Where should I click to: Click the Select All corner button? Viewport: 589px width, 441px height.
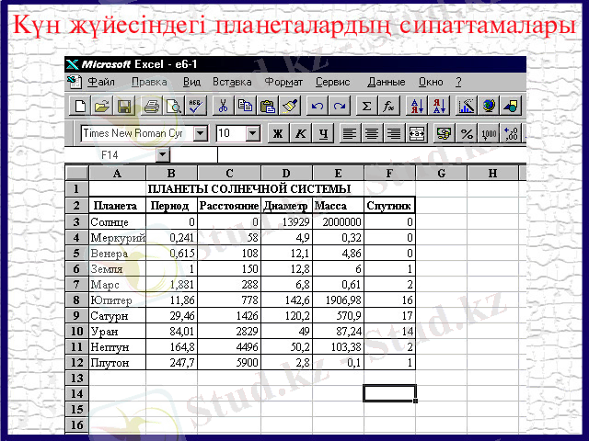point(76,173)
